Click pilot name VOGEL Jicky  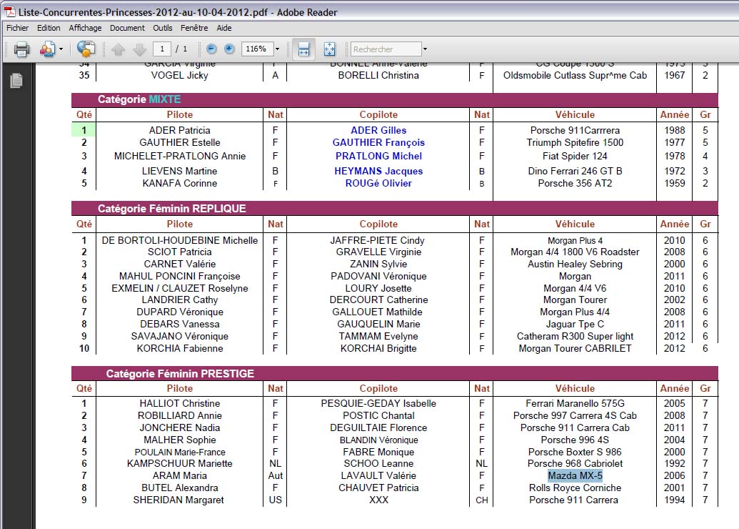coord(179,75)
